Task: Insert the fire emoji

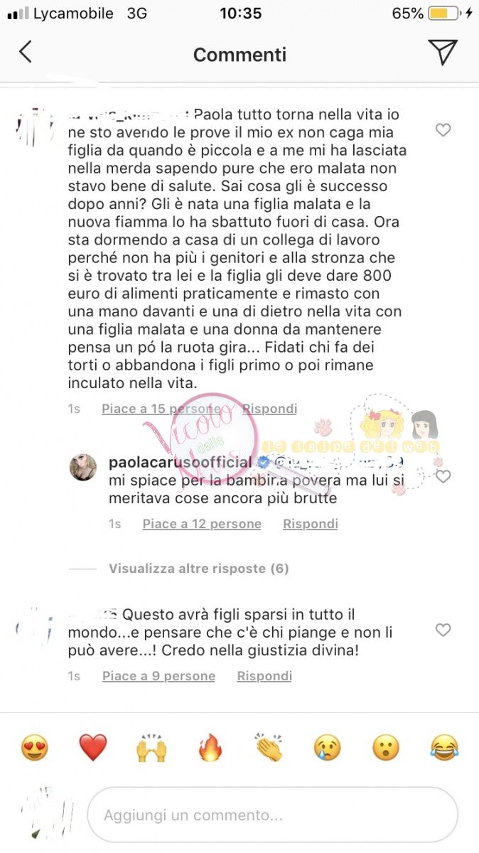Action: (x=210, y=748)
